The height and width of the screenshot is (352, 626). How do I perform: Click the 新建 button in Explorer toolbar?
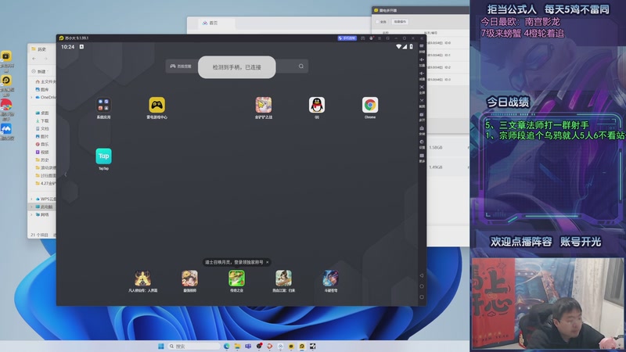pos(40,71)
